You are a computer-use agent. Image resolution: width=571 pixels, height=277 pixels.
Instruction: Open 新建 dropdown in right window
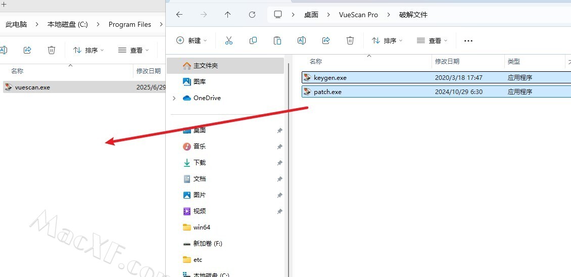tap(192, 40)
